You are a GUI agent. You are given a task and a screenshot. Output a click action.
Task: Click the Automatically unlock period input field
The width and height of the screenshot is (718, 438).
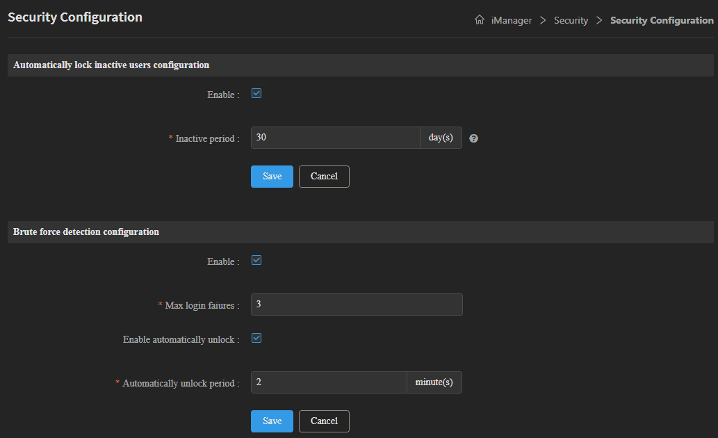[x=329, y=382]
